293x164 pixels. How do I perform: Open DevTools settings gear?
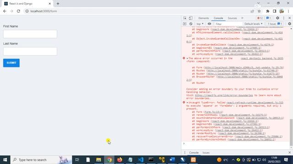click(277, 18)
